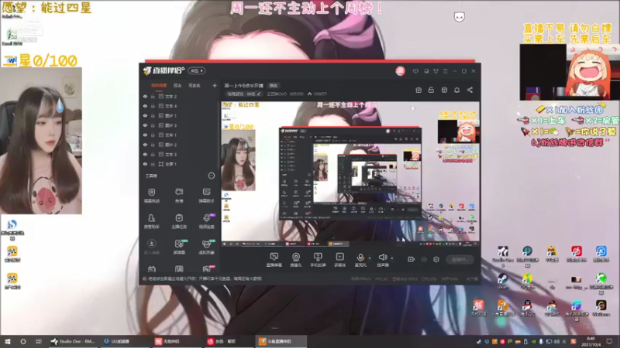The image size is (620, 348).
Task: Open the Windows Start menu
Action: [x=8, y=341]
